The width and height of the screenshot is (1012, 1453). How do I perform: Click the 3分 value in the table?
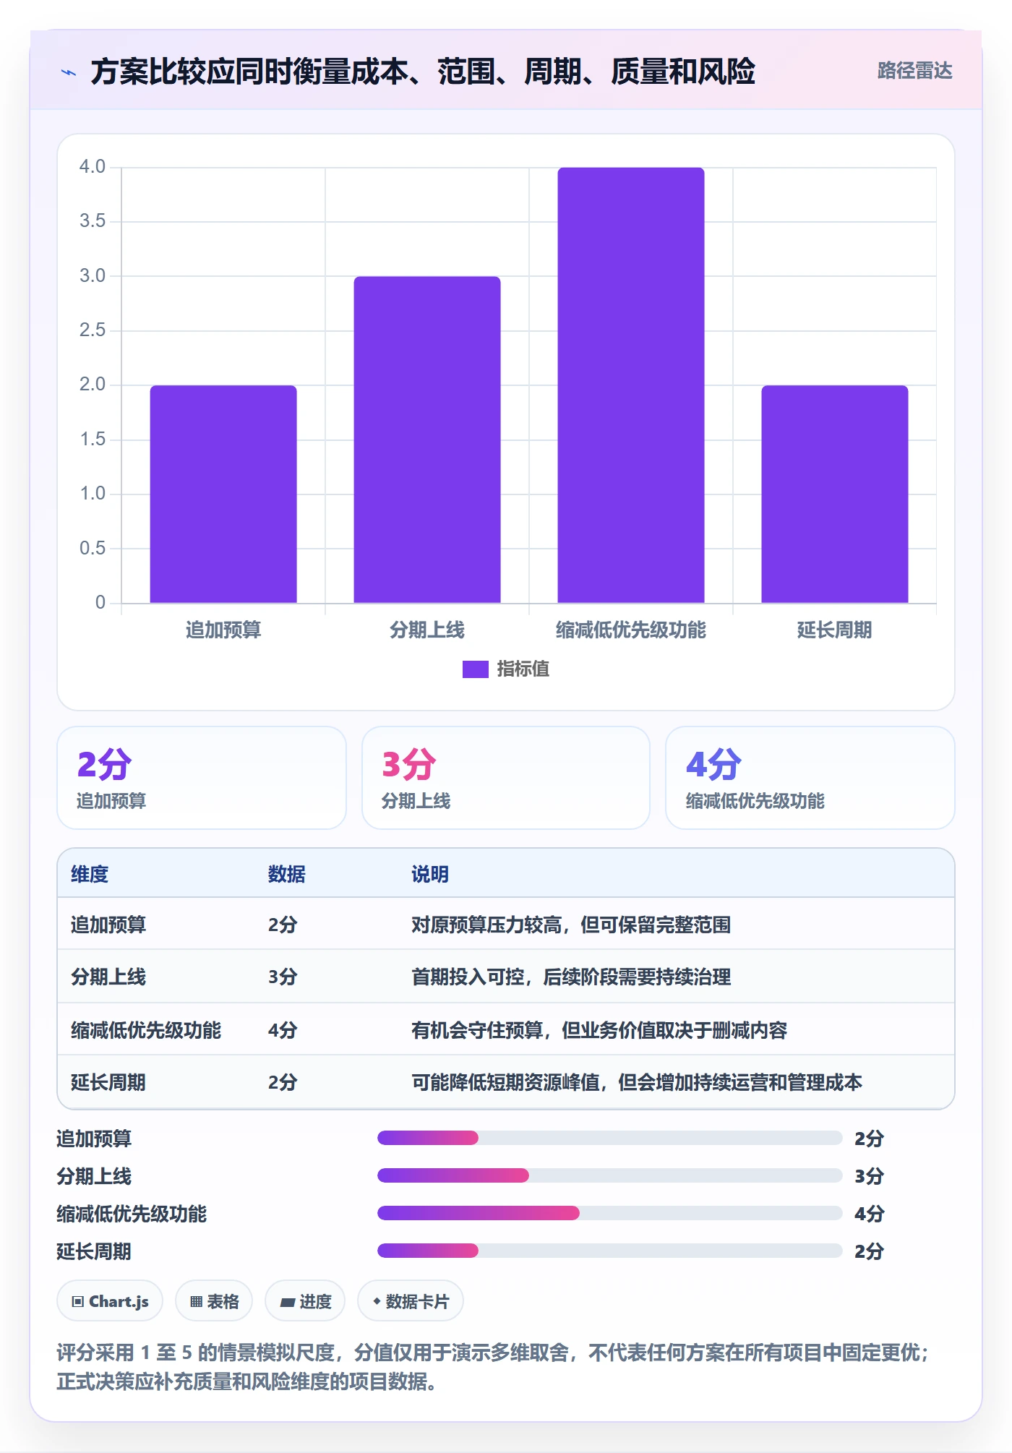(283, 977)
